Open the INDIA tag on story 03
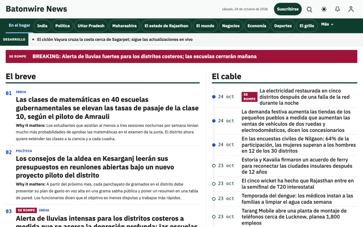This screenshot has height=227, width=363. tap(44, 210)
